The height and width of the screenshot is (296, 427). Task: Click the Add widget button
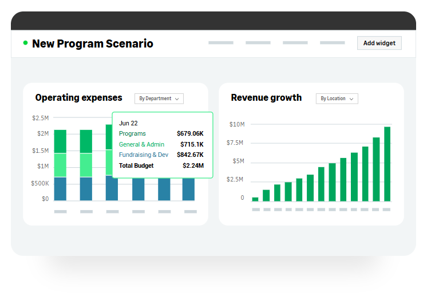(x=379, y=43)
